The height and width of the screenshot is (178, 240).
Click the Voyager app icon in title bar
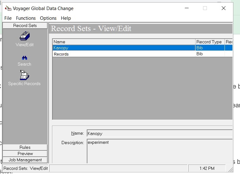tap(8, 8)
